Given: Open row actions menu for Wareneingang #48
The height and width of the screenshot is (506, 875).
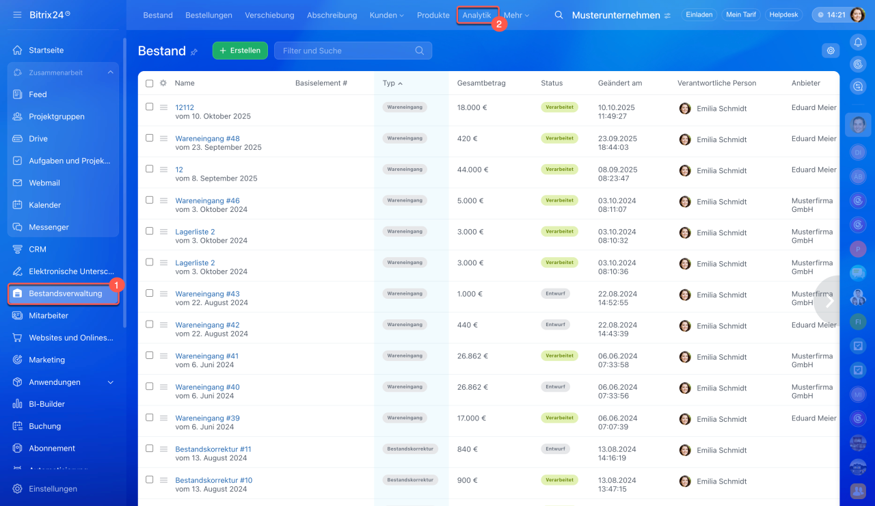Looking at the screenshot, I should pos(163,138).
